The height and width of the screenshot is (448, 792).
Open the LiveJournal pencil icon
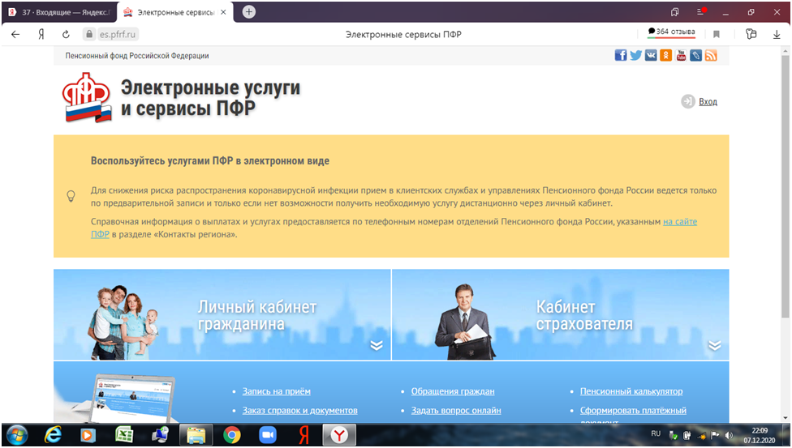[696, 56]
